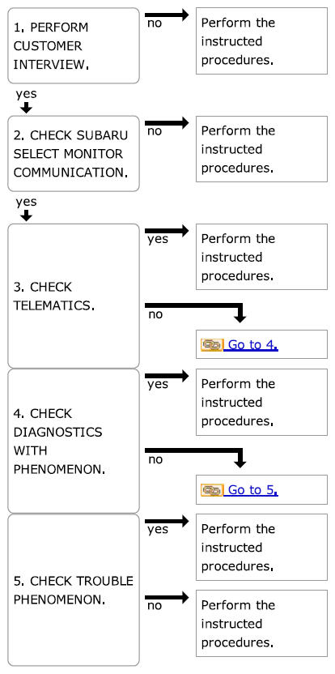Viewport: 335px width, 674px height.
Task: Click the yes down-arrow below step 1
Action: [x=27, y=109]
